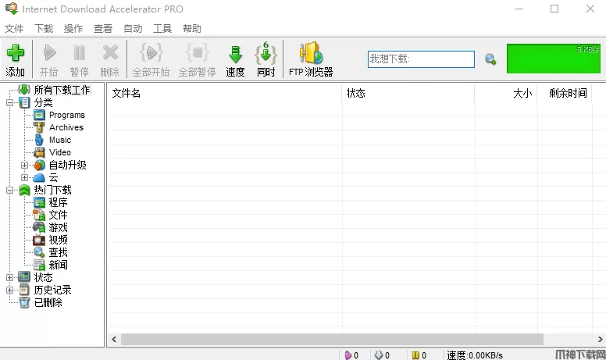Click the search magnifier icon beside input
The height and width of the screenshot is (360, 606).
pyautogui.click(x=490, y=59)
